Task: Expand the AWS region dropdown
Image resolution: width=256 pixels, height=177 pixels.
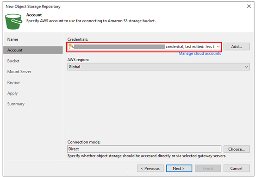Action: click(246, 67)
